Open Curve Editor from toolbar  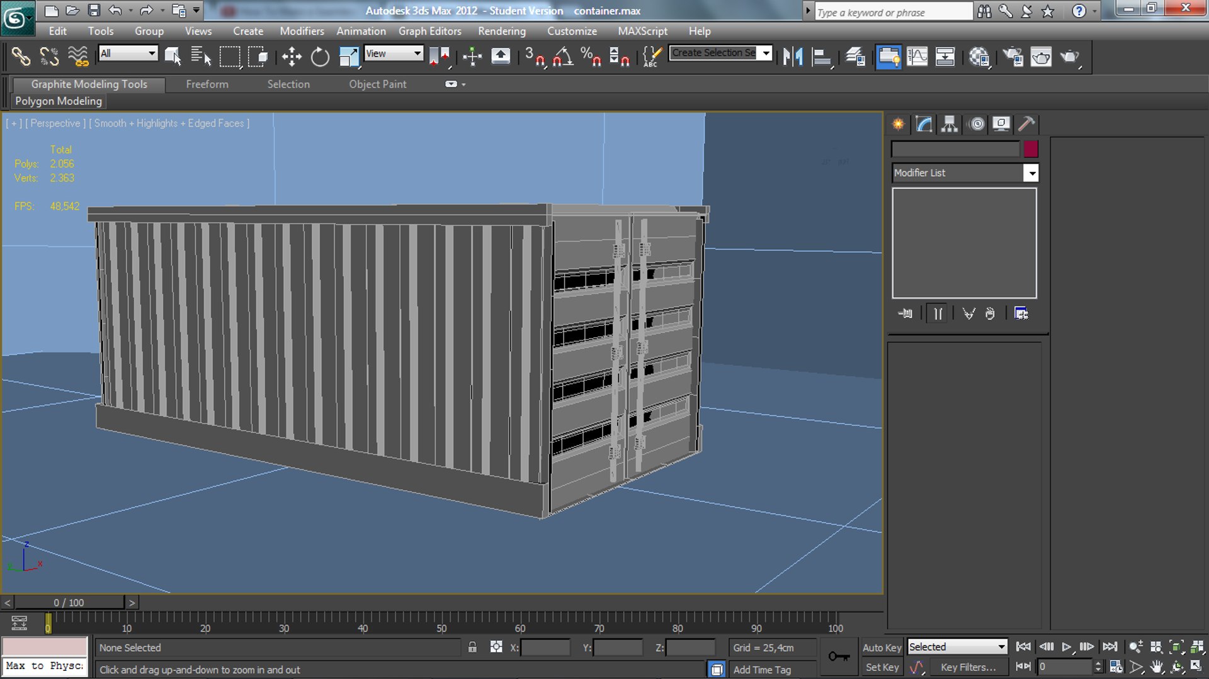[917, 57]
